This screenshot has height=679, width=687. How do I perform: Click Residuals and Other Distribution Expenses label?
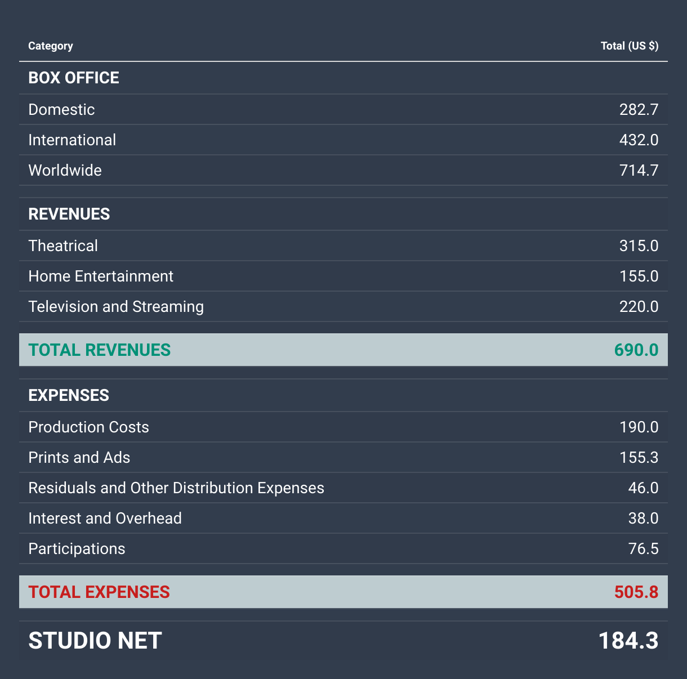pos(176,488)
